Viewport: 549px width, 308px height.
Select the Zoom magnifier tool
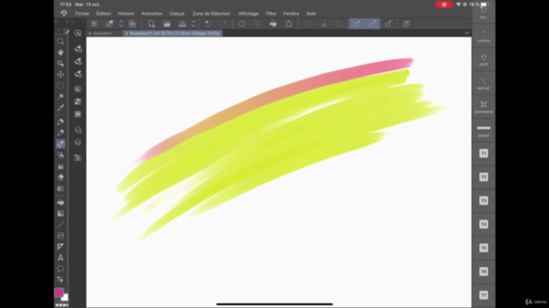[x=60, y=41]
